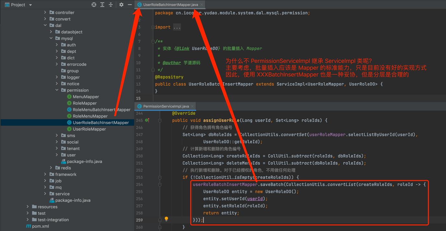The height and width of the screenshot is (231, 446).
Task: Click the locate/select opened file target icon
Action: tap(94, 5)
